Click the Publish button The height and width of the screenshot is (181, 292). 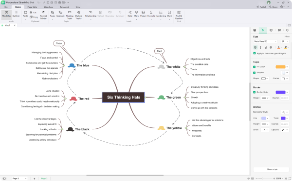click(261, 7)
